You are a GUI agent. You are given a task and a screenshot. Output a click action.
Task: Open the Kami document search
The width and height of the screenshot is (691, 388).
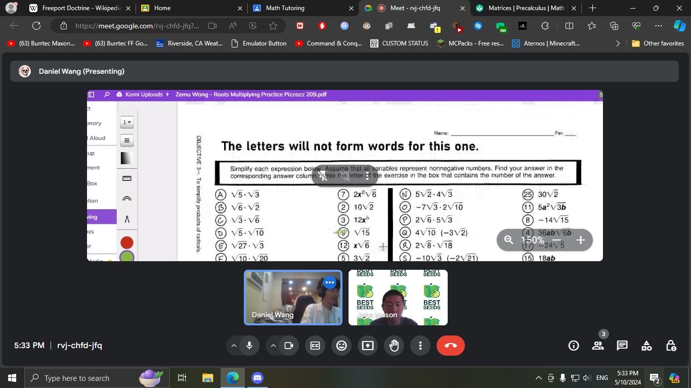(106, 94)
